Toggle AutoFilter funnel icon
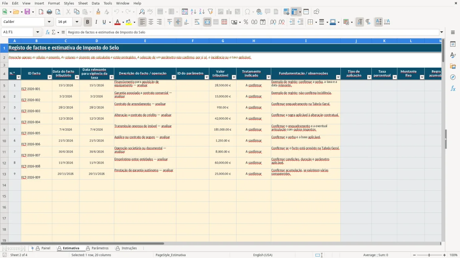This screenshot has height=258, width=460. [x=210, y=12]
